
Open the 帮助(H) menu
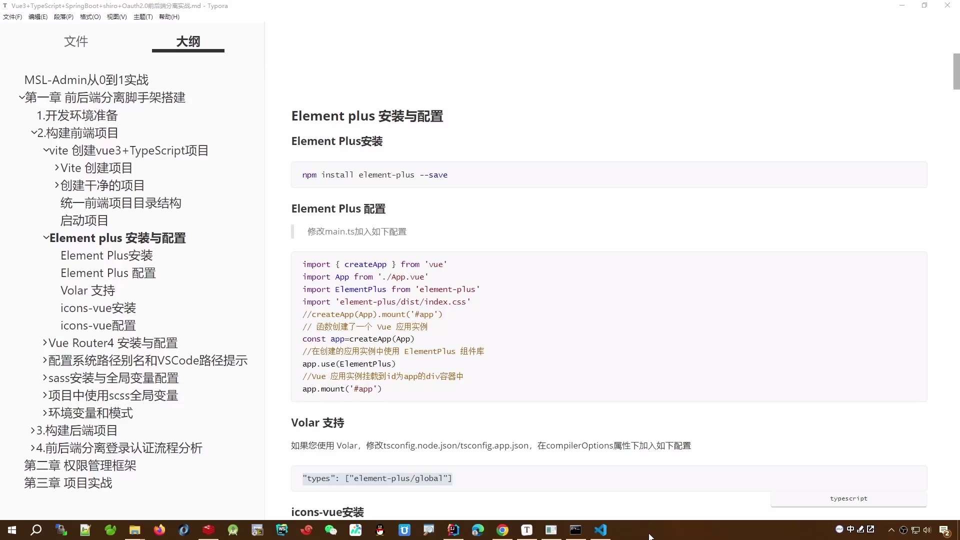pyautogui.click(x=169, y=16)
